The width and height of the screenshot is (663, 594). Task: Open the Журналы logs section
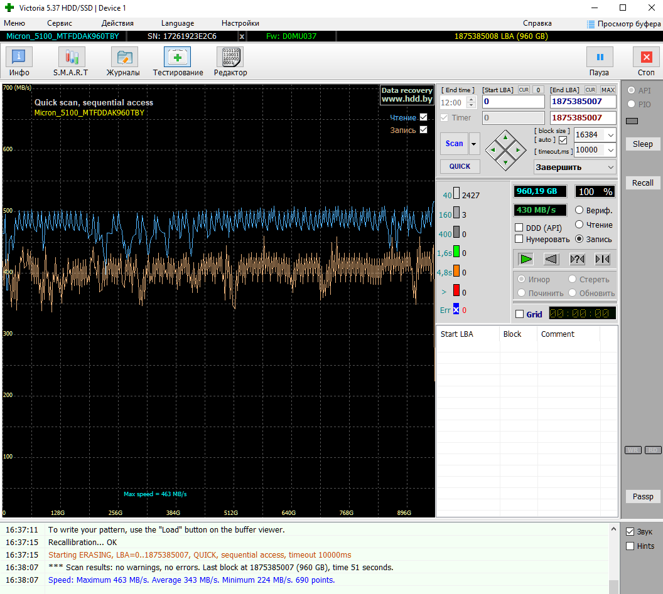pos(124,61)
